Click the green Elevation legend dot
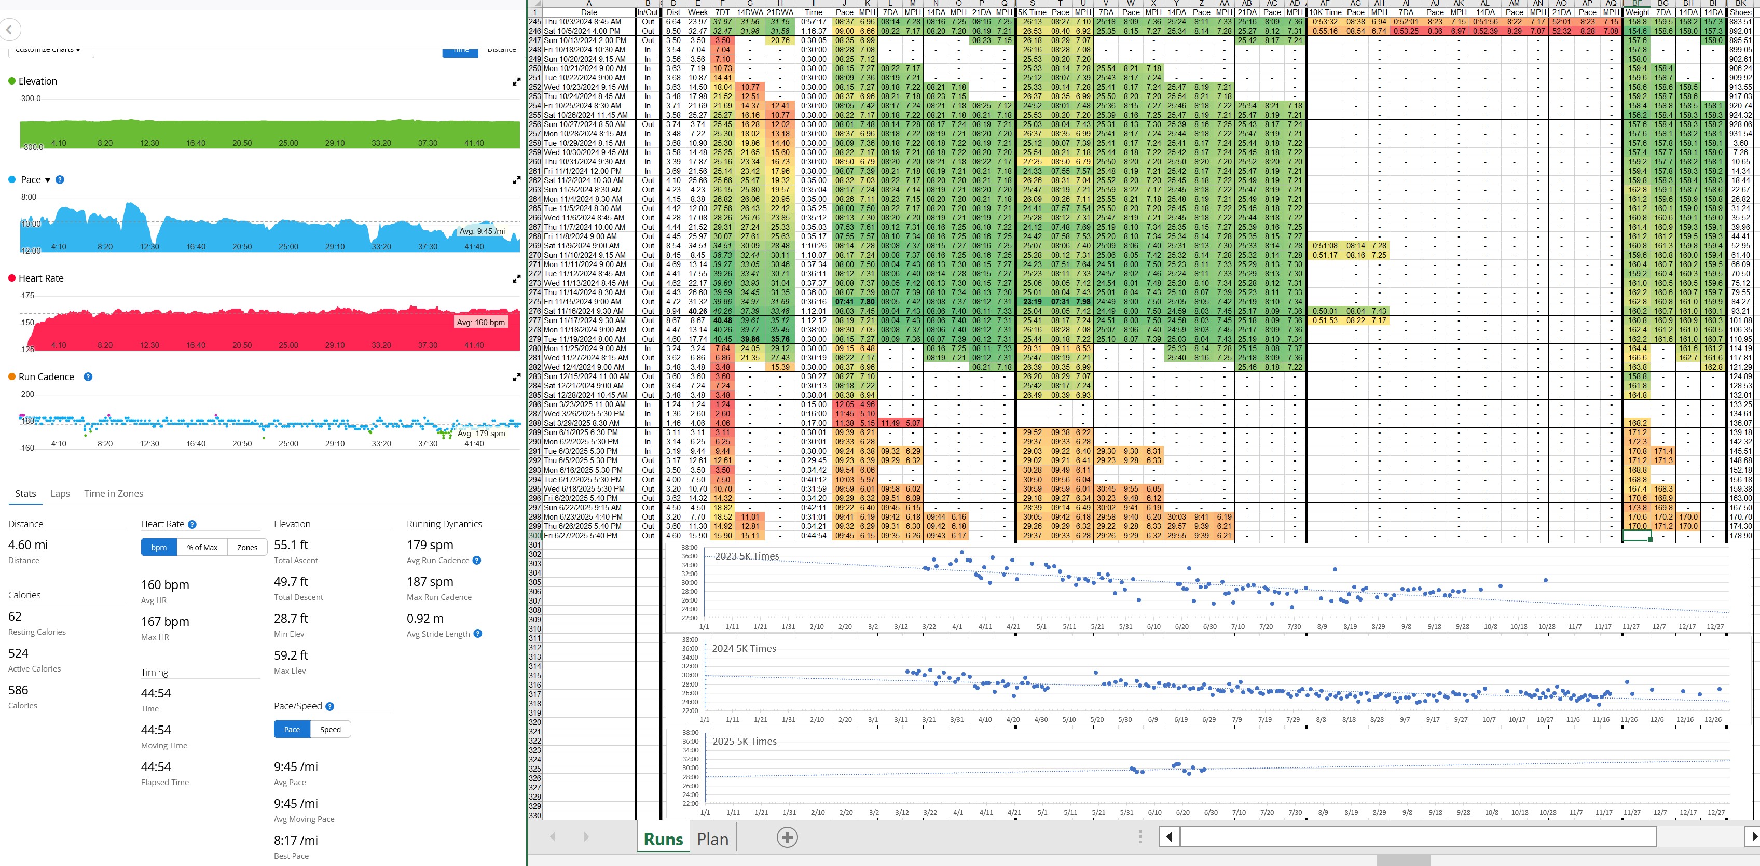 click(x=11, y=81)
